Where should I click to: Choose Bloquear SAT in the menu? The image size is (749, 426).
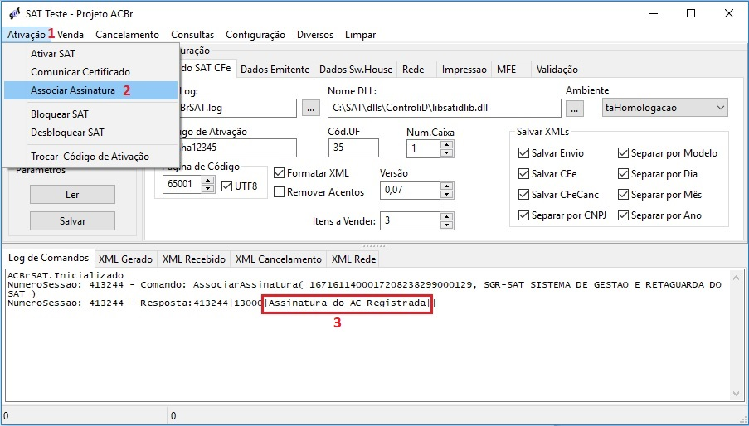point(90,114)
